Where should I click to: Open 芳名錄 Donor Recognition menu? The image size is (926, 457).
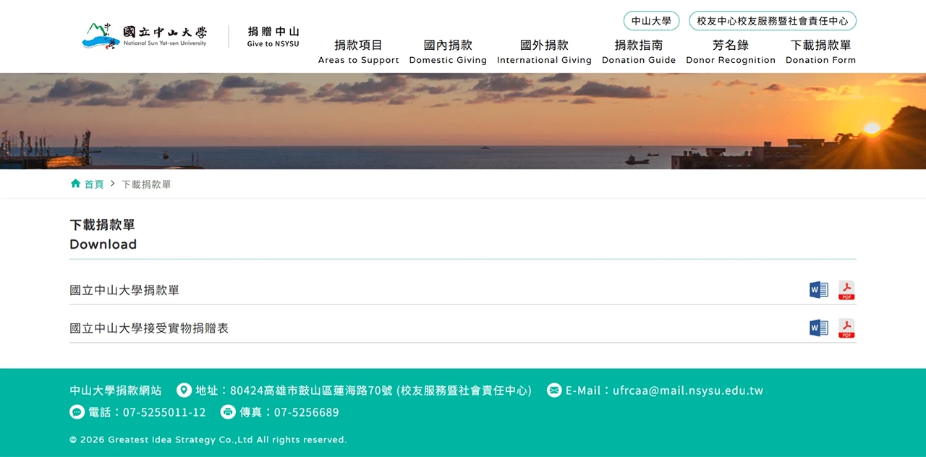click(x=731, y=52)
